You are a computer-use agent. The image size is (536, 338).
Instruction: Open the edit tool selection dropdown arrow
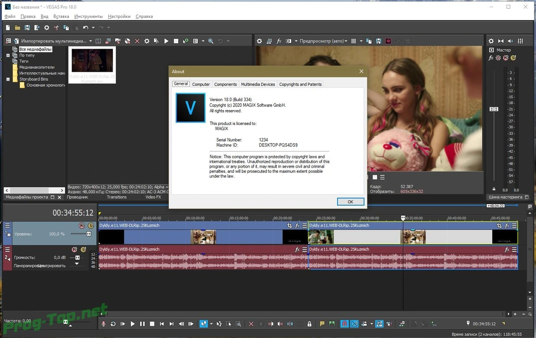(211, 324)
